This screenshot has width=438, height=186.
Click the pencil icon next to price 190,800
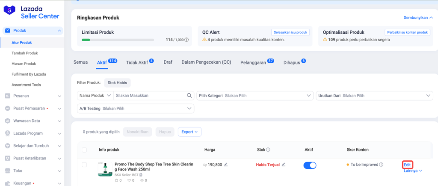click(x=226, y=165)
